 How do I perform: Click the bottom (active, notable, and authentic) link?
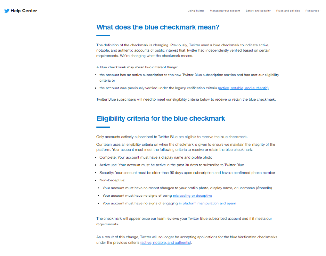[x=166, y=243]
